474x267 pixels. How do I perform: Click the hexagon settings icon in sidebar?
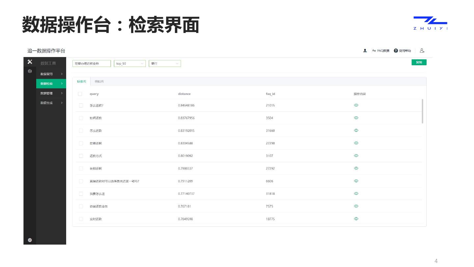(x=30, y=71)
